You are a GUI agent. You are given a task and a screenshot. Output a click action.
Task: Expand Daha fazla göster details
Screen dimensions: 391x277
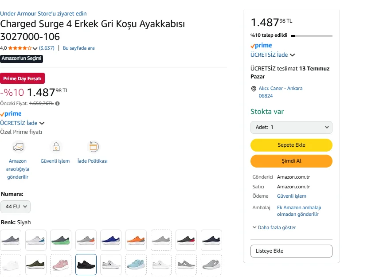[274, 227]
